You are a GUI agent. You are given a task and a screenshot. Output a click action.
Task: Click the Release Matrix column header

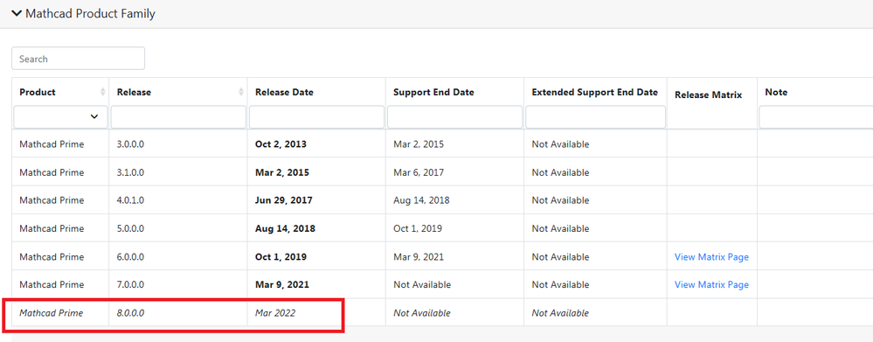coord(708,95)
